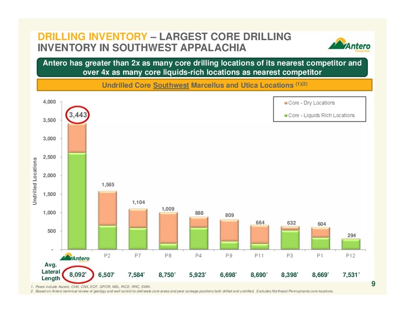Click the 8,750' lateral length value
Screen dimensions: 405x313
(x=168, y=275)
